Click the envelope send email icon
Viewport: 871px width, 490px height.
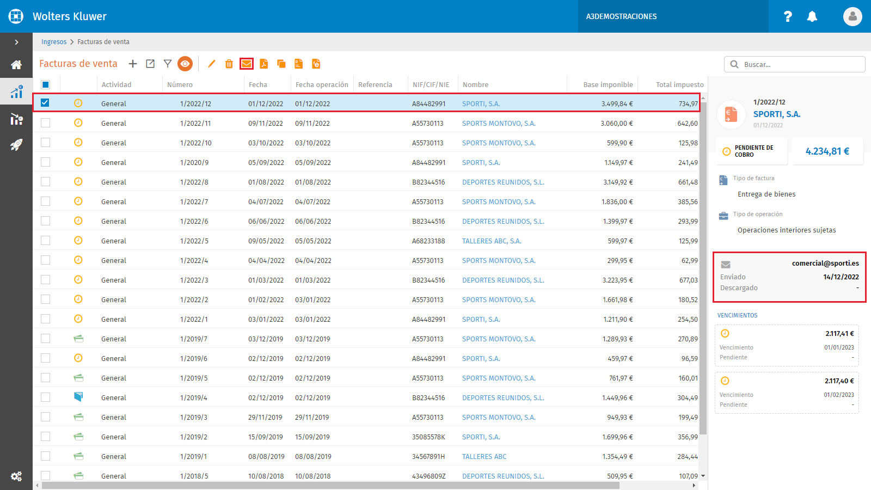[x=247, y=64]
